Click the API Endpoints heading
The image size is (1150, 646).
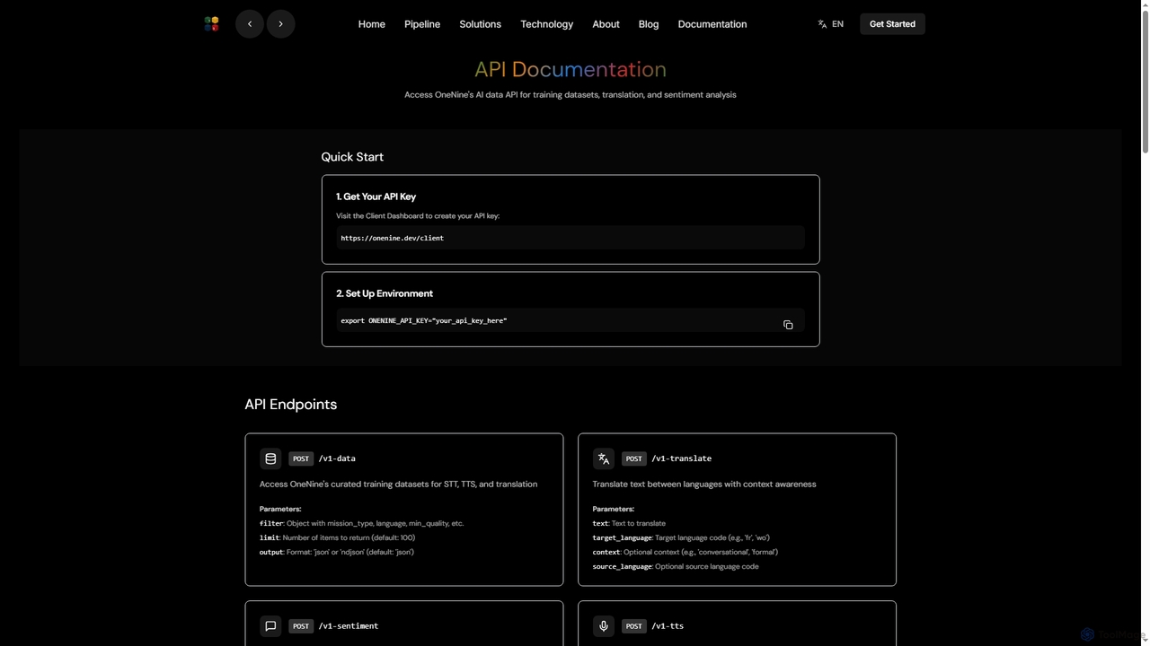[291, 405]
